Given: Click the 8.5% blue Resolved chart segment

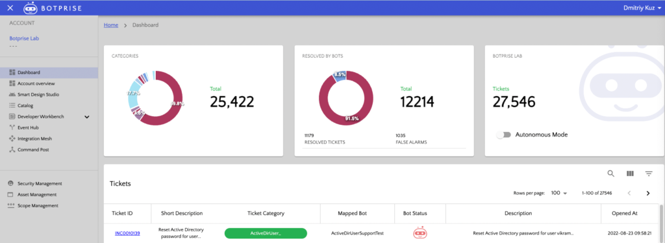Looking at the screenshot, I should pos(339,75).
